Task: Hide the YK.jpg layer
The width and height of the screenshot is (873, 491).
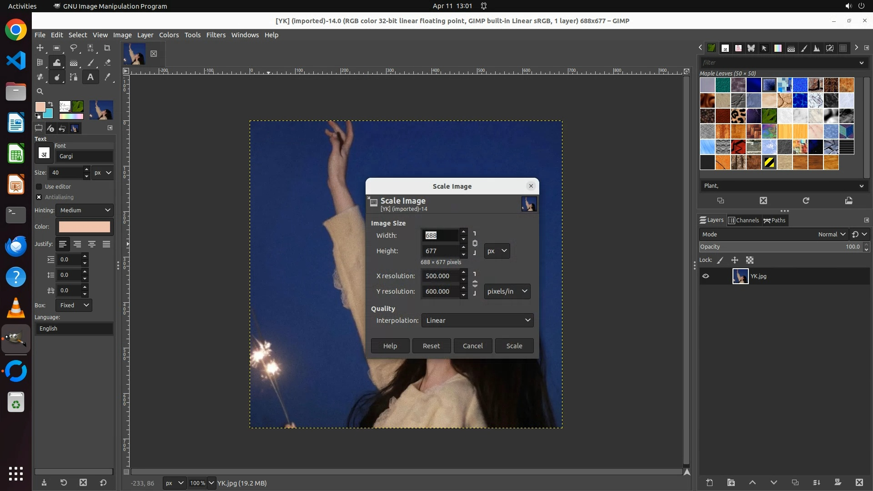Action: [x=706, y=276]
